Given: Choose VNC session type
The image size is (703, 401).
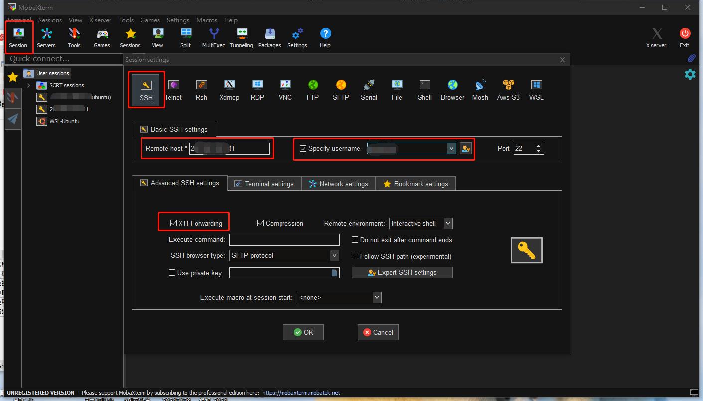Looking at the screenshot, I should (285, 90).
